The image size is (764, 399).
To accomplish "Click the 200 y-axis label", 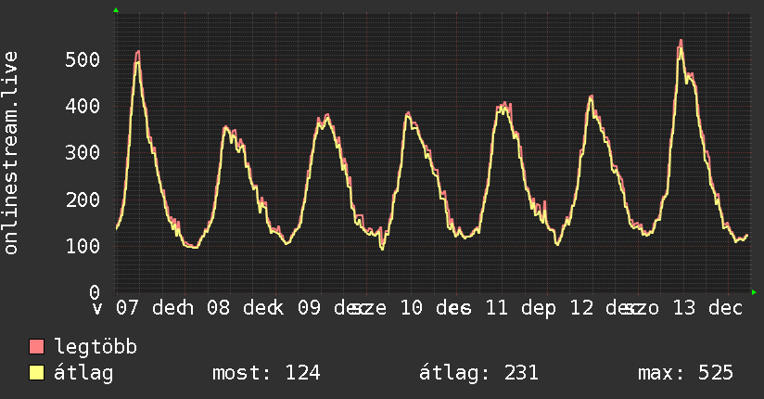I will [x=83, y=199].
